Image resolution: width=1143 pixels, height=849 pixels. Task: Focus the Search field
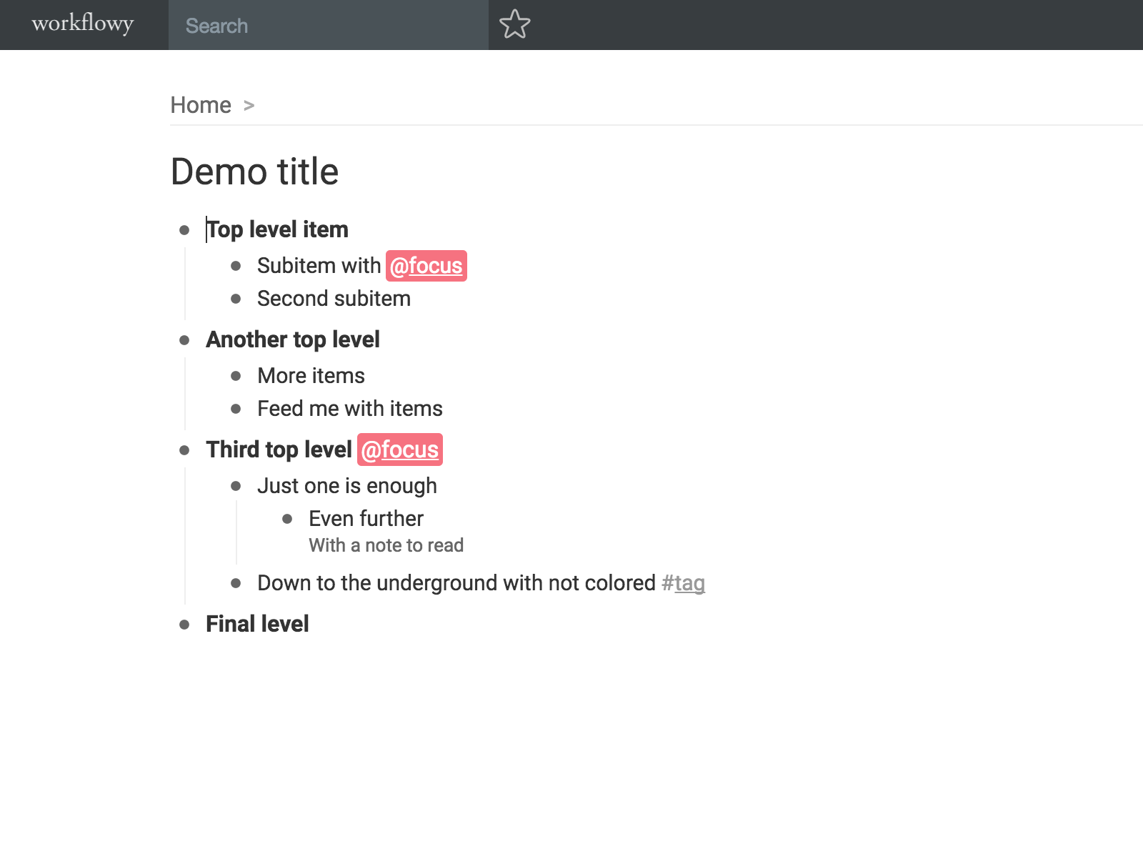[329, 25]
